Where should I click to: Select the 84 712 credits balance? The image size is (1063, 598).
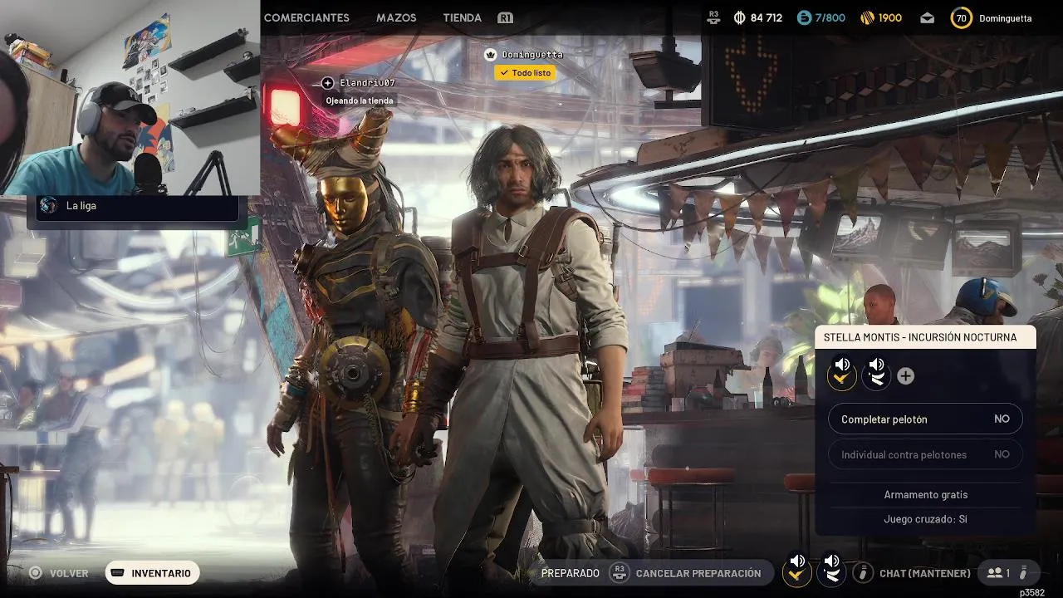(x=766, y=17)
